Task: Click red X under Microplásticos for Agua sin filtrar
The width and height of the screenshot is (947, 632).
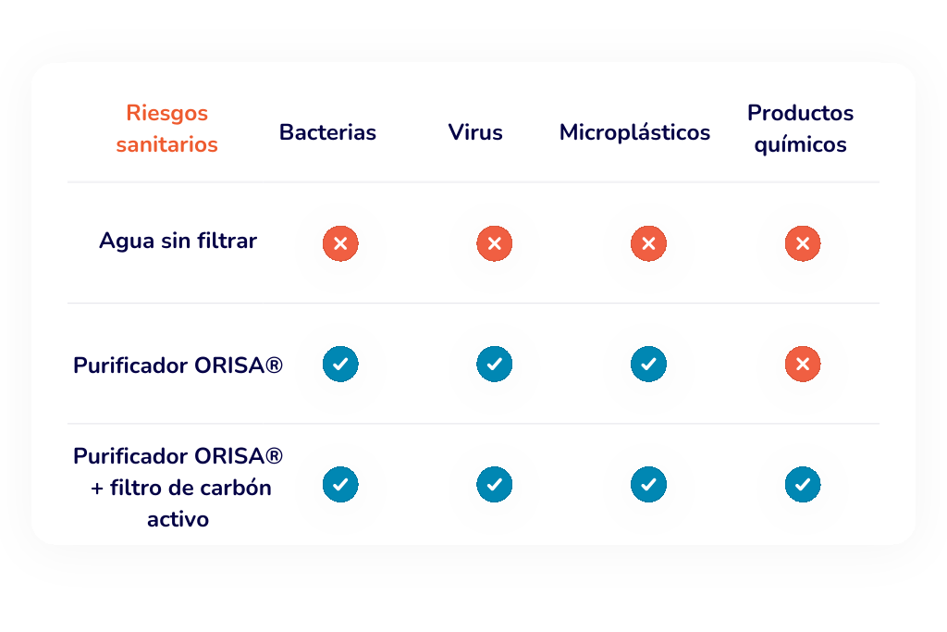Action: coord(648,244)
